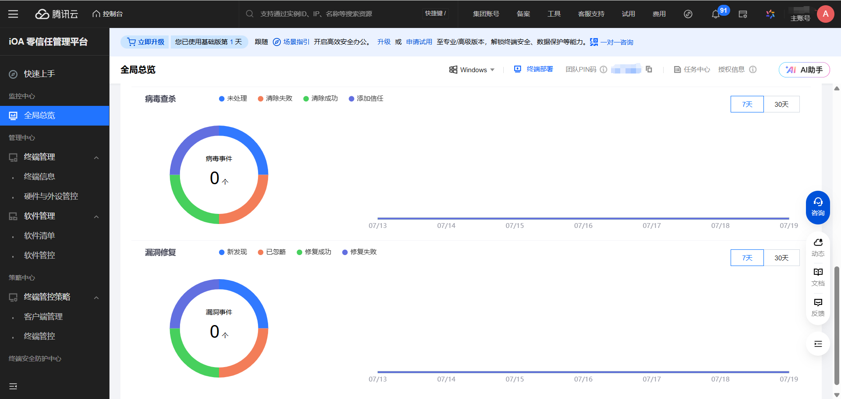
Task: Open the mini program icon in the top bar
Action: [x=688, y=14]
